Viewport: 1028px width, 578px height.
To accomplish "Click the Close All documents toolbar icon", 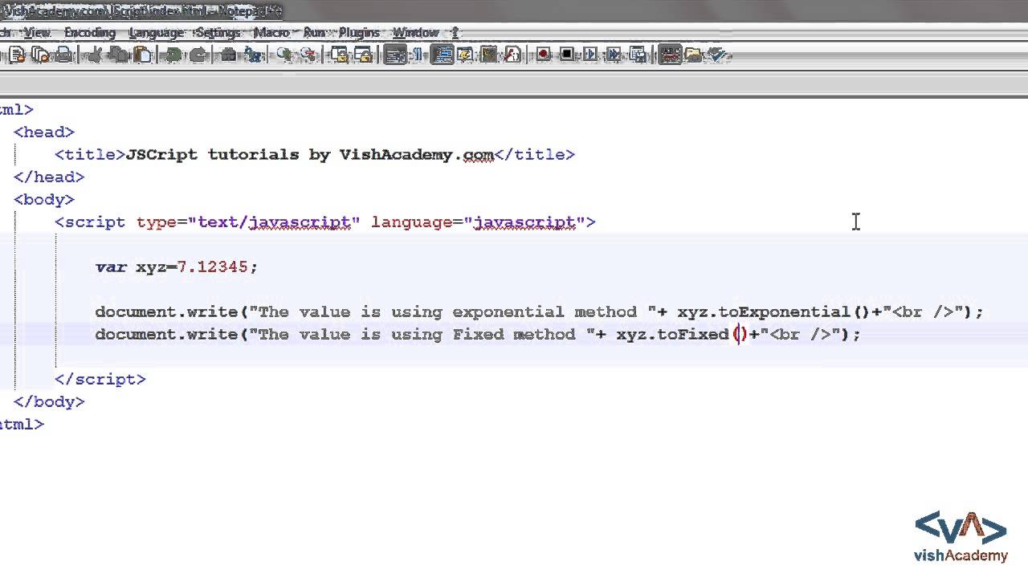I will point(40,55).
